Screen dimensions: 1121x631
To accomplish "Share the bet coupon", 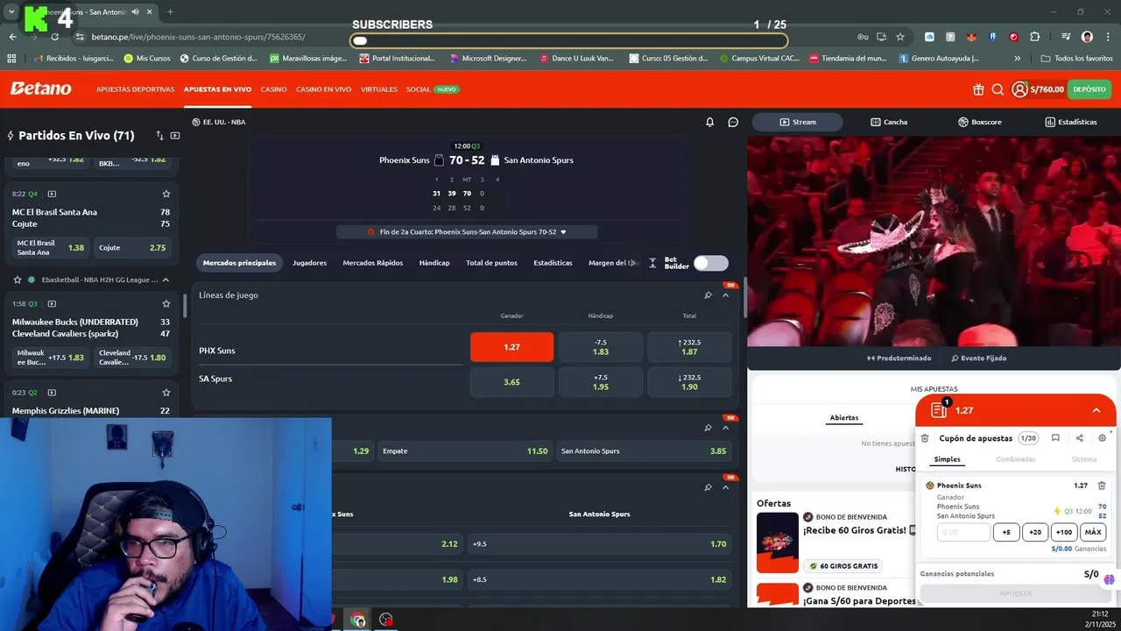I will pos(1079,438).
